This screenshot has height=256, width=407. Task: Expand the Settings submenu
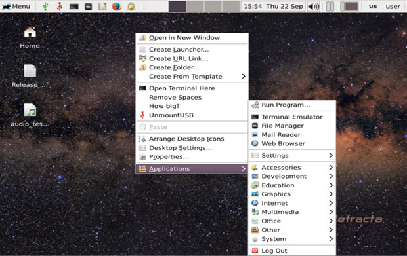(292, 155)
